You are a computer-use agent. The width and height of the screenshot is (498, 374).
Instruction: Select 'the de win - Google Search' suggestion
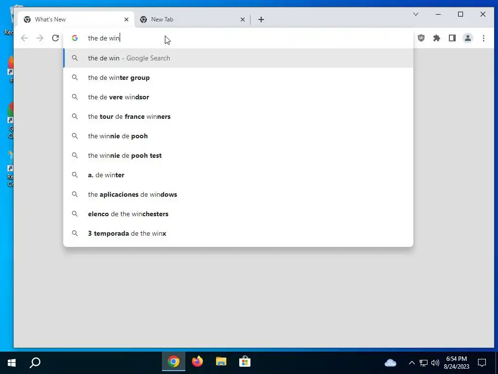[x=238, y=58]
